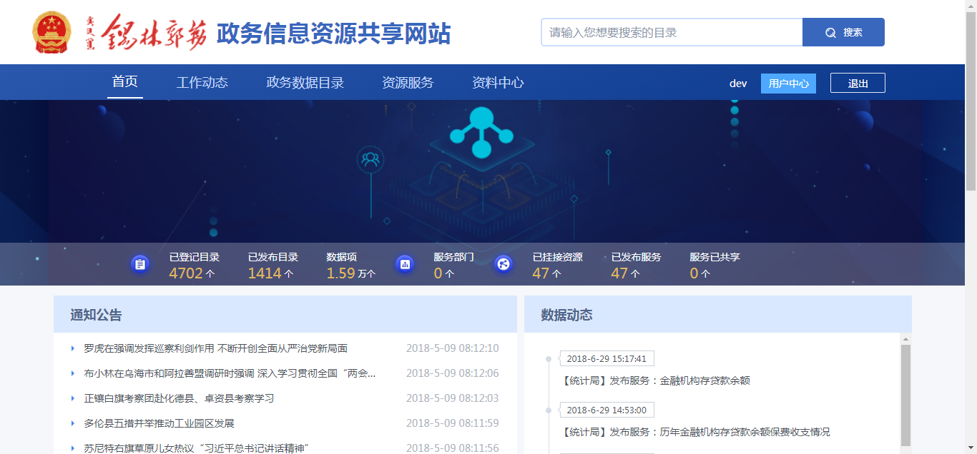
Task: Open news link 多伦县五措并举推动工业园区发展
Action: 159,423
